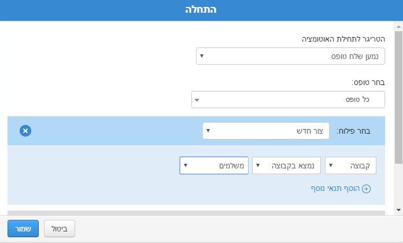This screenshot has height=243, width=403.
Task: Click the caret arrow of the משלמים selector
Action: pos(185,165)
